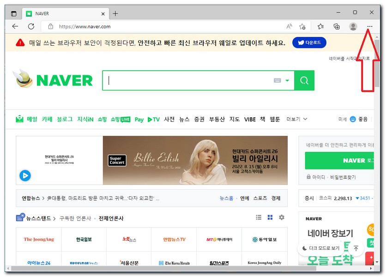This screenshot has height=277, width=386.
Task: Open keyboard input dropdown in search box
Action: coord(281,80)
